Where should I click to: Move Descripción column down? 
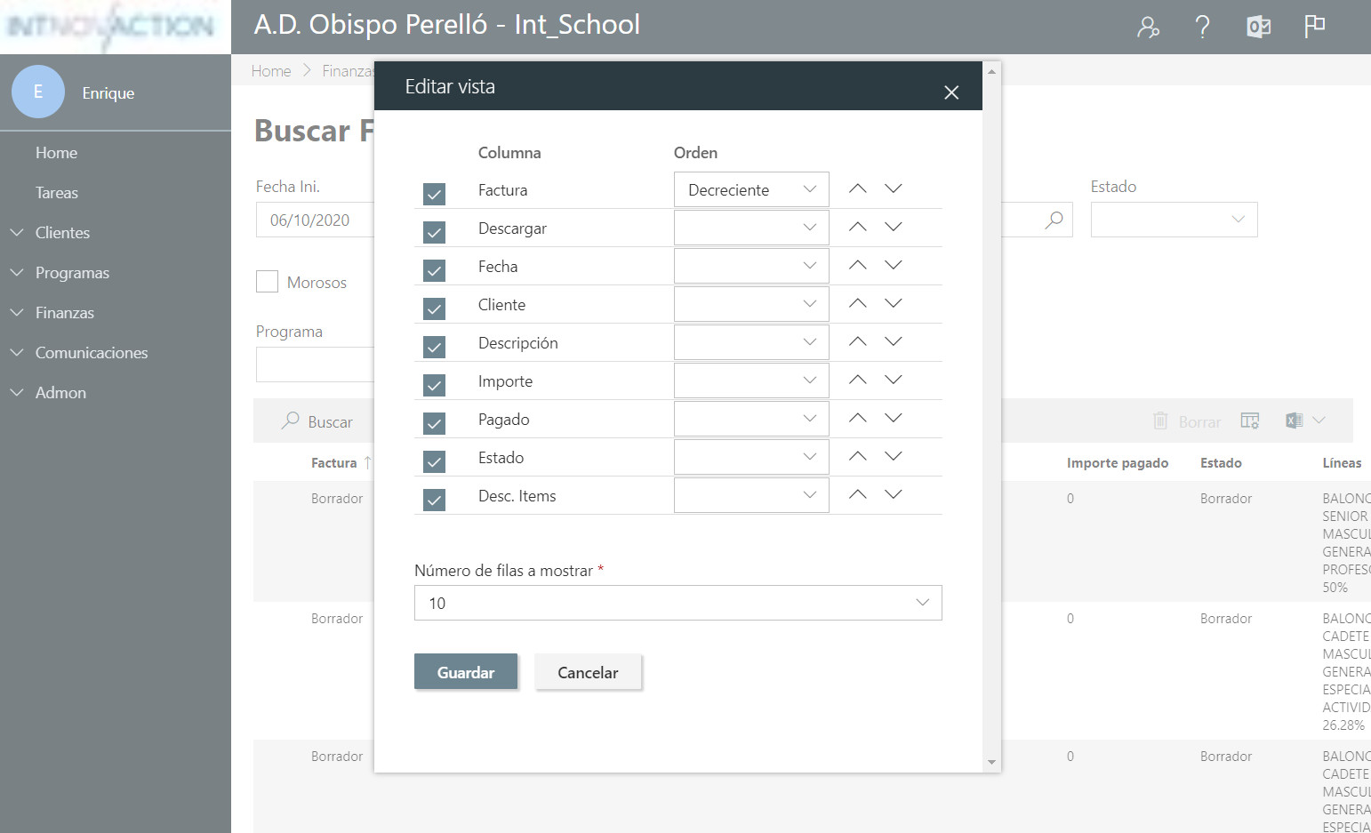click(x=894, y=341)
